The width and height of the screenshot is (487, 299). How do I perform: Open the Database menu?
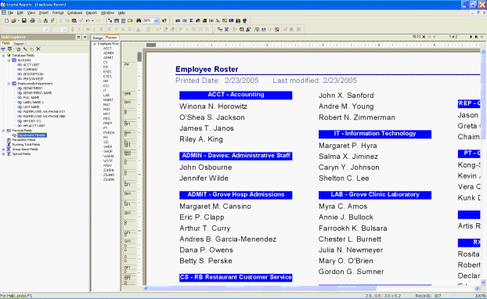click(74, 13)
